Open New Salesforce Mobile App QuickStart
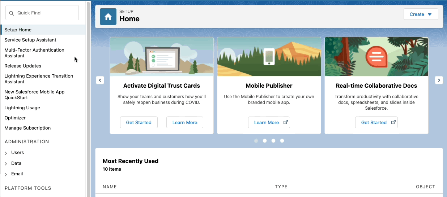Viewport: 447px width, 197px height. coord(34,95)
